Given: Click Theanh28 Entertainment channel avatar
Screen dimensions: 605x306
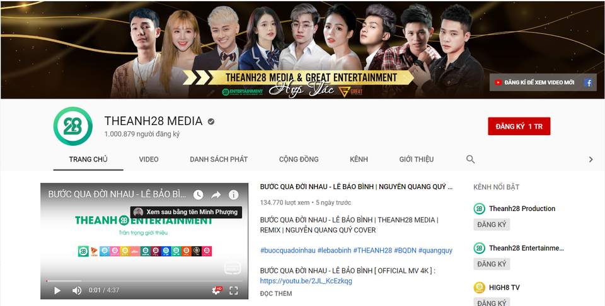Looking at the screenshot, I should click(479, 248).
